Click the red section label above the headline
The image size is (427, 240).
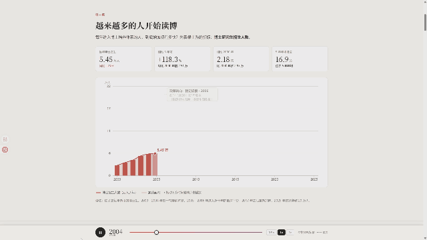point(100,15)
